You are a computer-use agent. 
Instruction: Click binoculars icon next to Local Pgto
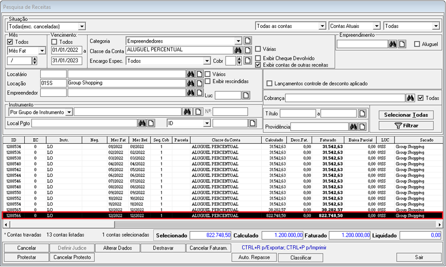(x=142, y=123)
